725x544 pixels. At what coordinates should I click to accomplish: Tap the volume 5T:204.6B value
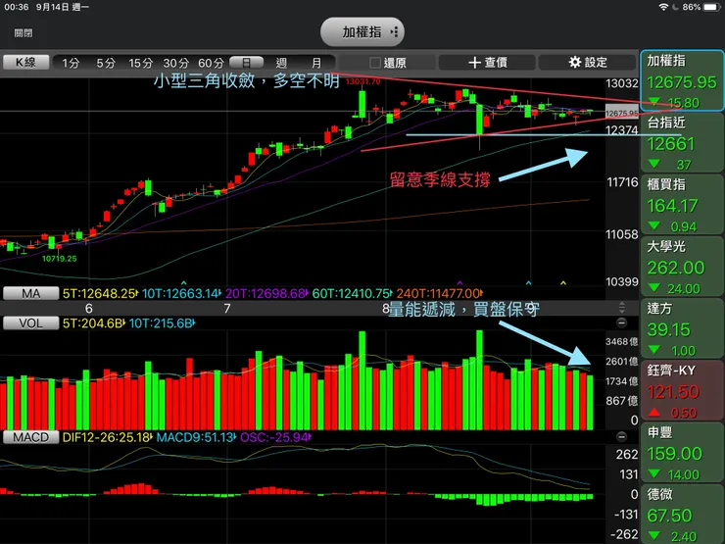(x=93, y=322)
